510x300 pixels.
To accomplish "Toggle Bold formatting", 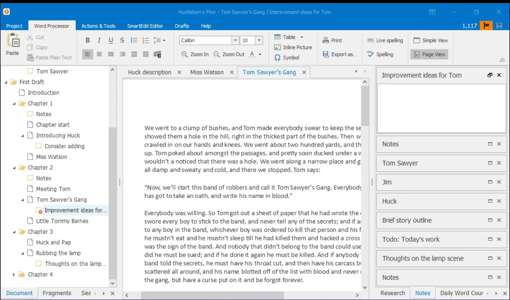I will 88,40.
